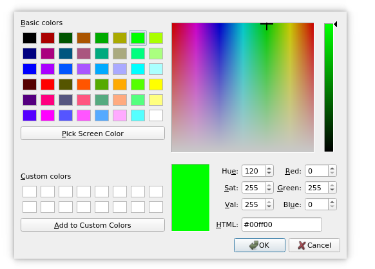Screen dimensions: 375x269
Task: Select the bright green selected swatch
Action: pyautogui.click(x=138, y=38)
